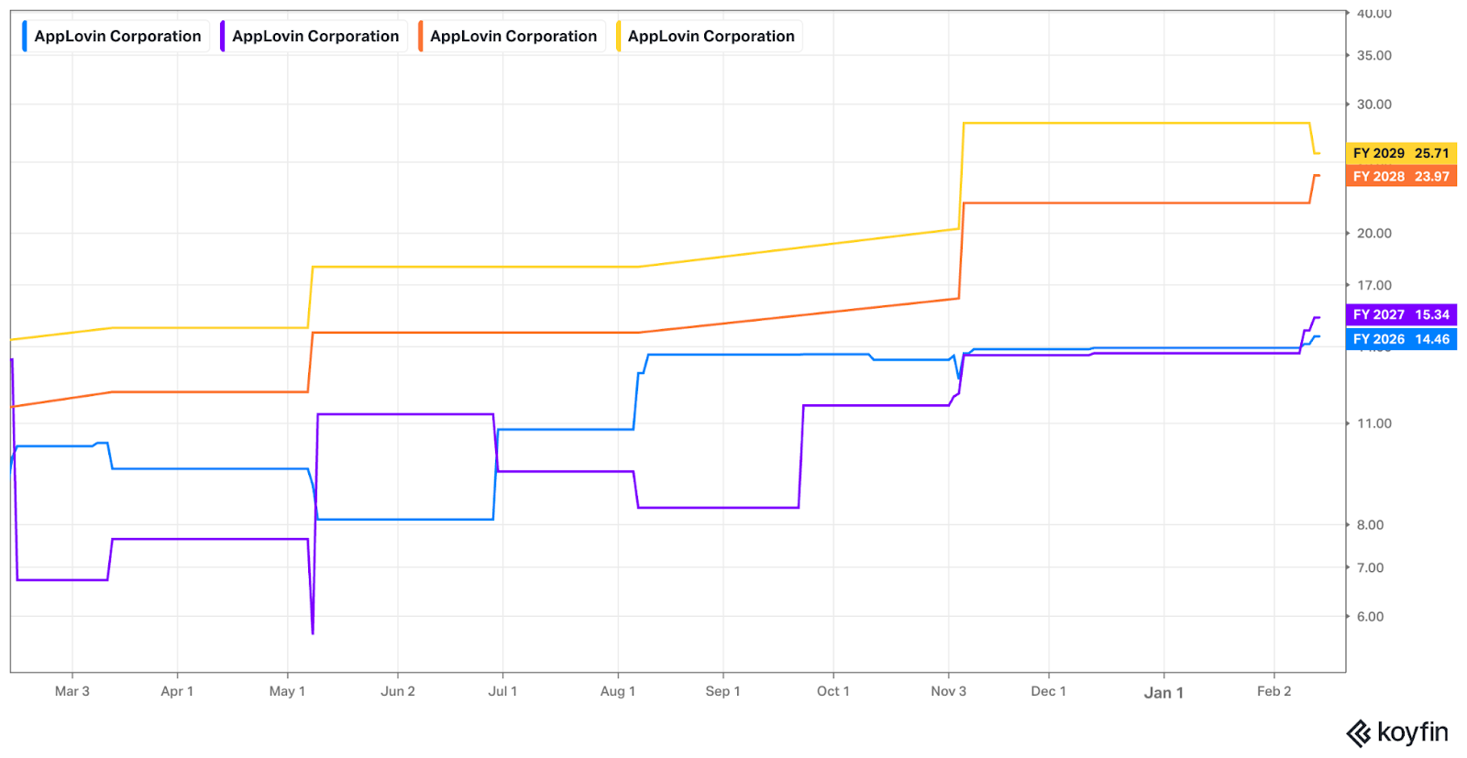Click the Koyfin logo icon
Image resolution: width=1467 pixels, height=758 pixels.
[1358, 733]
